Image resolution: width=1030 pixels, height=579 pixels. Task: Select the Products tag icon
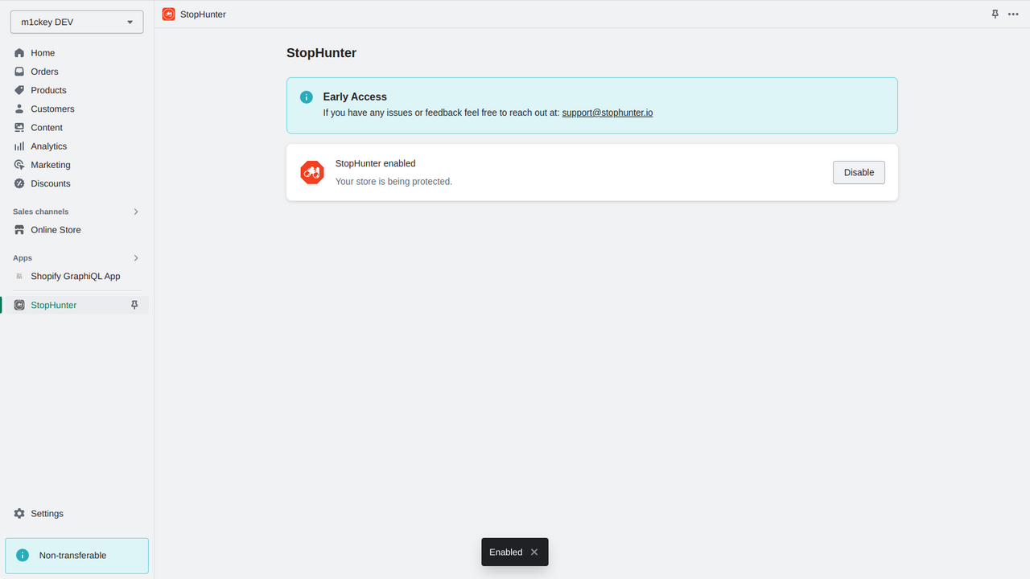(19, 90)
